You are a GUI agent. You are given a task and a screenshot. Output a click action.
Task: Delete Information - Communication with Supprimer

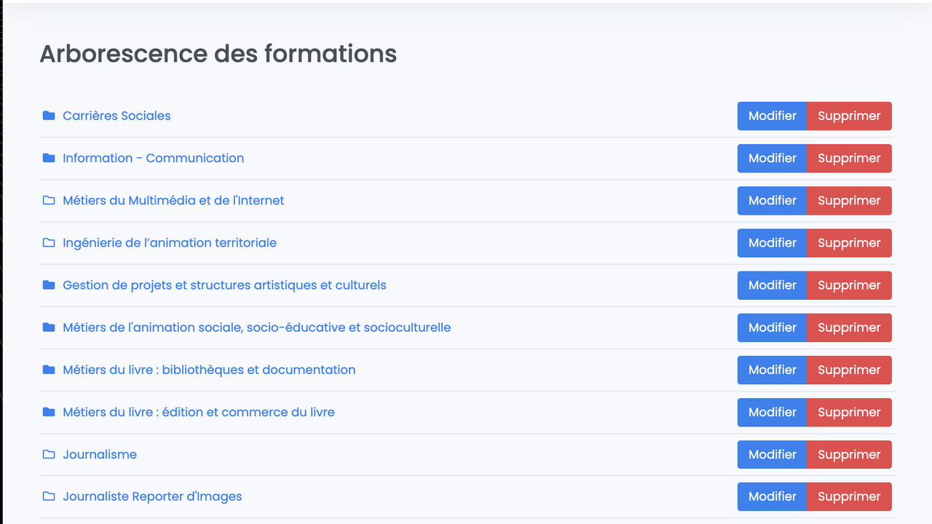click(849, 158)
